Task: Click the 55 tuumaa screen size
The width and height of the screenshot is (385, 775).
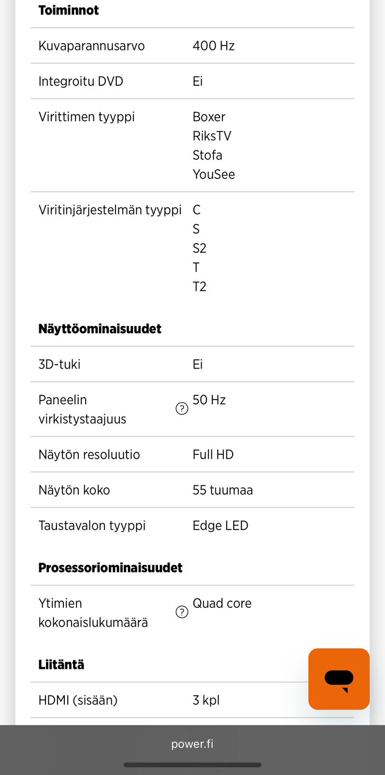Action: (222, 490)
